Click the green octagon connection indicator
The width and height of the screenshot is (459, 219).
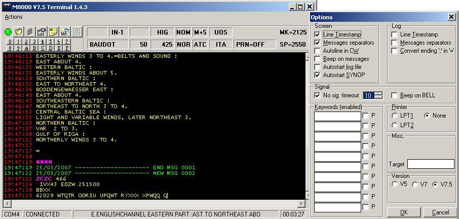(x=8, y=32)
